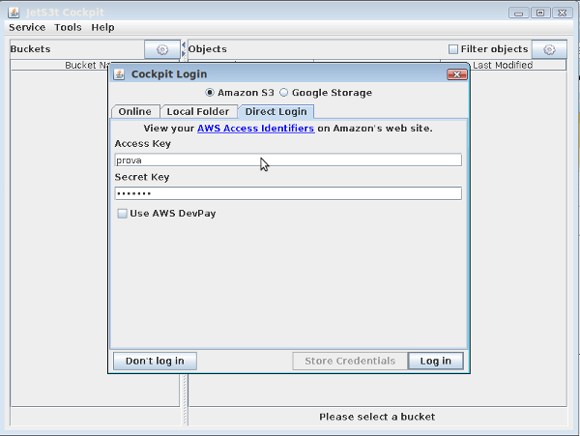Click the JetS3t Cockpit Java window icon

14,13
